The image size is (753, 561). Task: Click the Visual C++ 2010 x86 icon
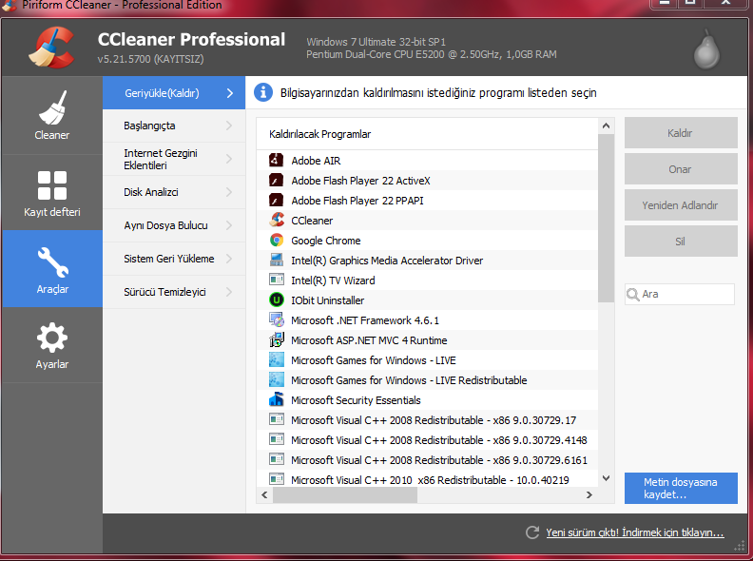tap(276, 479)
